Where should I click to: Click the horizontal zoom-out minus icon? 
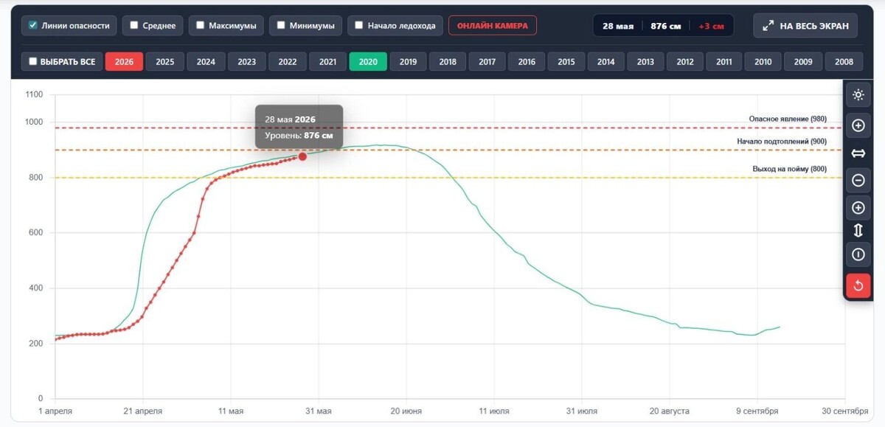click(x=858, y=180)
